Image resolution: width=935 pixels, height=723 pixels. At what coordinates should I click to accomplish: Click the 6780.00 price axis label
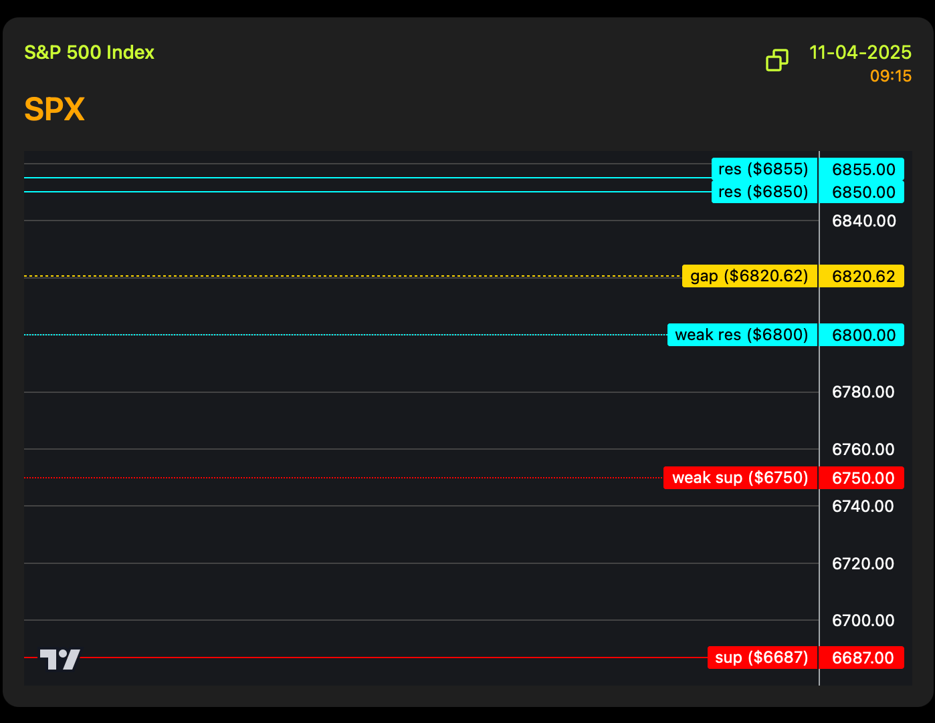[x=863, y=392]
